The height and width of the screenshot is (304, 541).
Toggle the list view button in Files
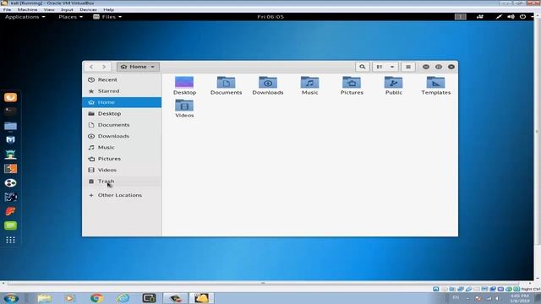(380, 67)
